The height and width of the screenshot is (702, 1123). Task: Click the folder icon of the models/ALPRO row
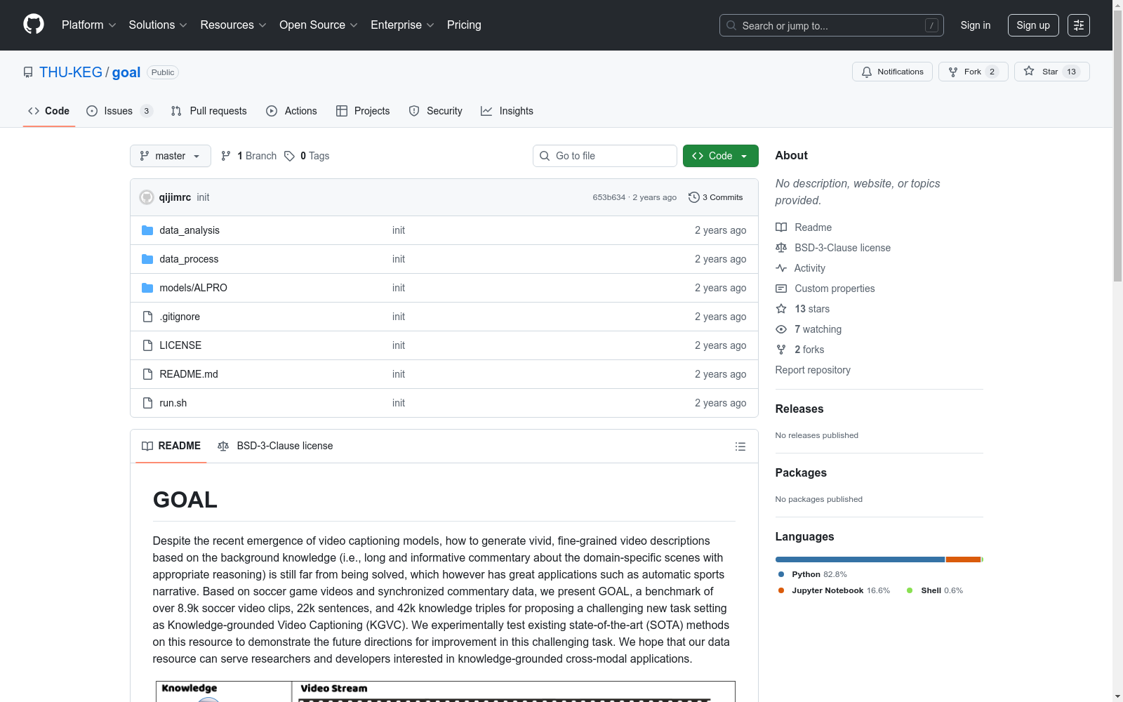tap(147, 288)
